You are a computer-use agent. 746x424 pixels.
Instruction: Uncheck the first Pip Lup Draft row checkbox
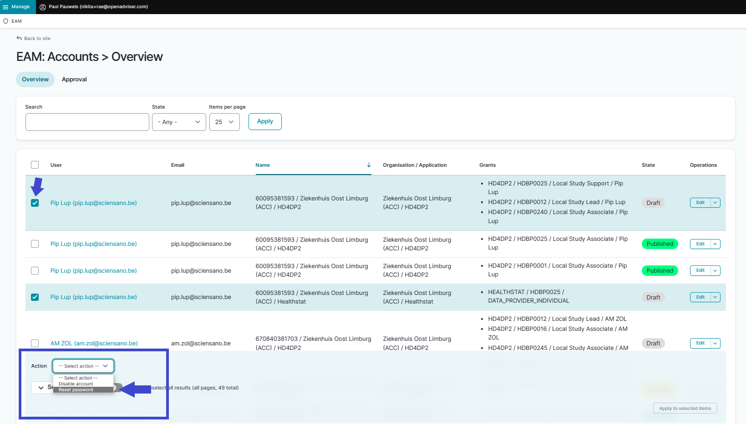coord(35,203)
